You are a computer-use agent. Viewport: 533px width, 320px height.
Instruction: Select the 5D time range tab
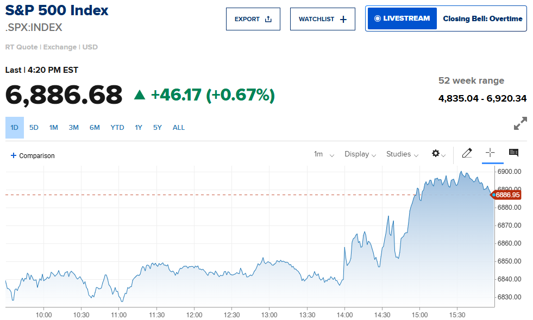pyautogui.click(x=34, y=128)
